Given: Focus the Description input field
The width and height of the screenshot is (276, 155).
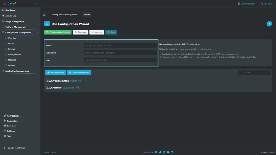Looking at the screenshot, I should coord(120,53).
